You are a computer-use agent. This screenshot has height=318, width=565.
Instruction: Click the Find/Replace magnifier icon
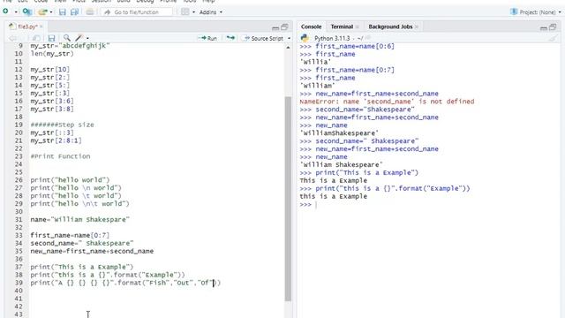point(67,37)
